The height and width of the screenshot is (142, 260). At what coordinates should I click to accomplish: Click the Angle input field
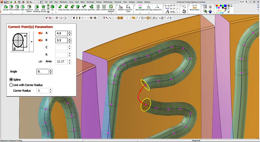(x=42, y=72)
